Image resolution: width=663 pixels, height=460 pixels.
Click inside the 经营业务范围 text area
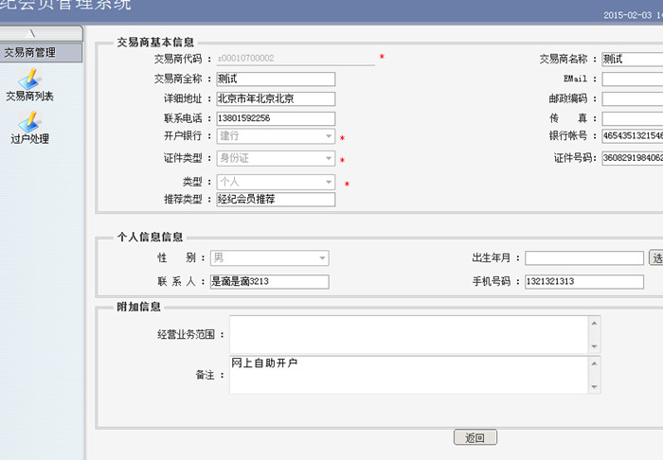click(x=407, y=334)
